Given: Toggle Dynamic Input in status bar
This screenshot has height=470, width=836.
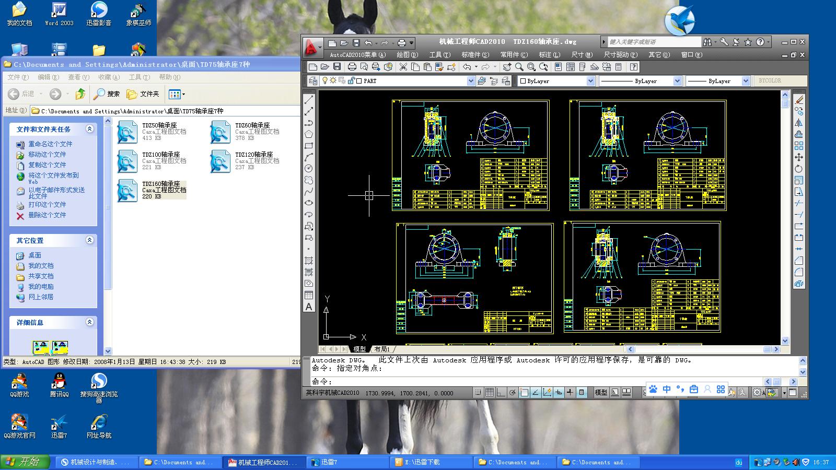Looking at the screenshot, I should (x=559, y=392).
